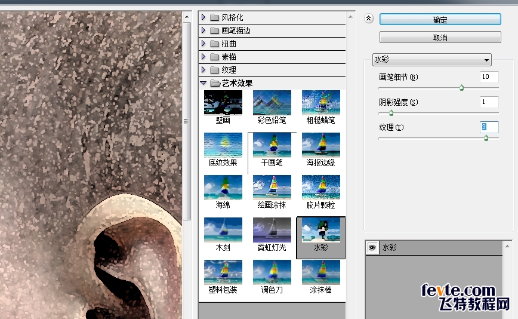Click up arrow of effect layers scrollbar
This screenshot has width=518, height=319.
click(507, 246)
